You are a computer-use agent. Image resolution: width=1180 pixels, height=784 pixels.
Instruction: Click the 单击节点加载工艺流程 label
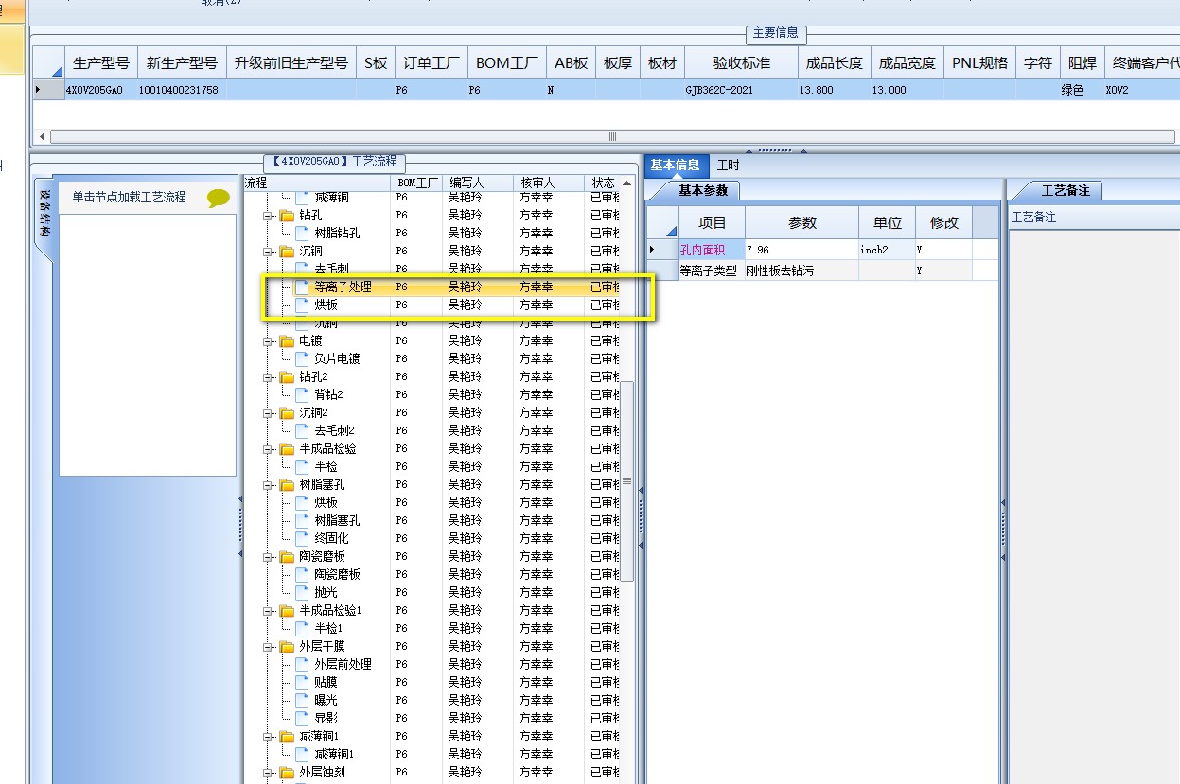tap(130, 198)
